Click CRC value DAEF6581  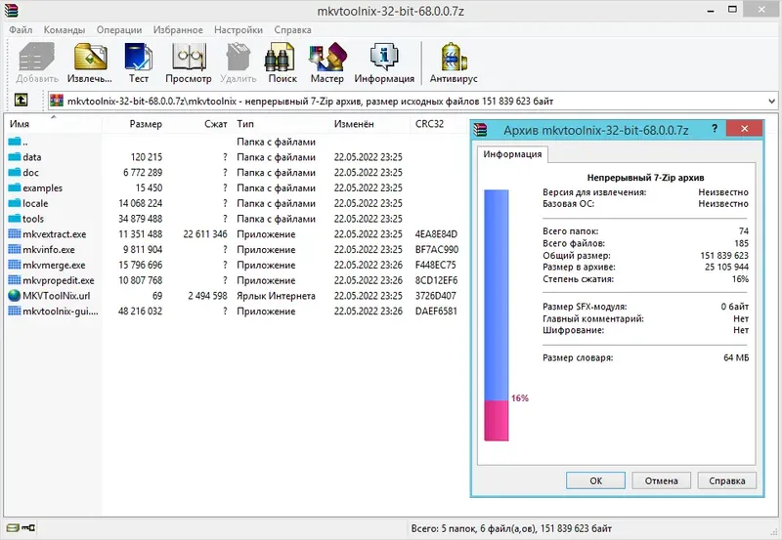[436, 312]
